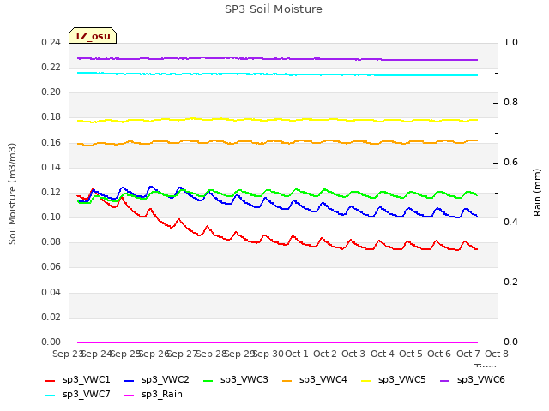Click the blue sp3_VWC2 legend swatch
549x411 pixels.
[x=130, y=381]
